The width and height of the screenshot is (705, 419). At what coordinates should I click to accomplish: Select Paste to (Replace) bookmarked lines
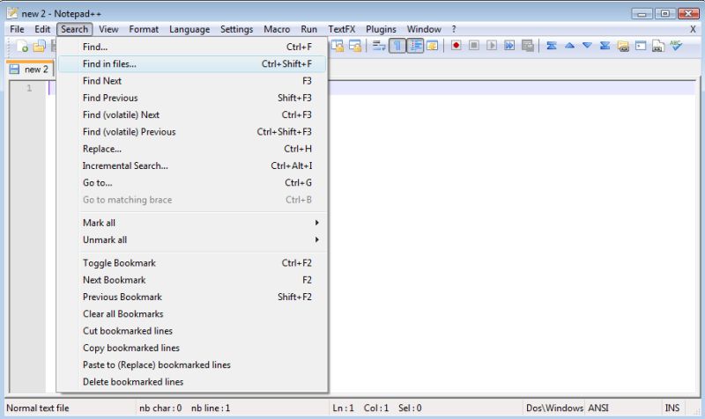click(192, 365)
